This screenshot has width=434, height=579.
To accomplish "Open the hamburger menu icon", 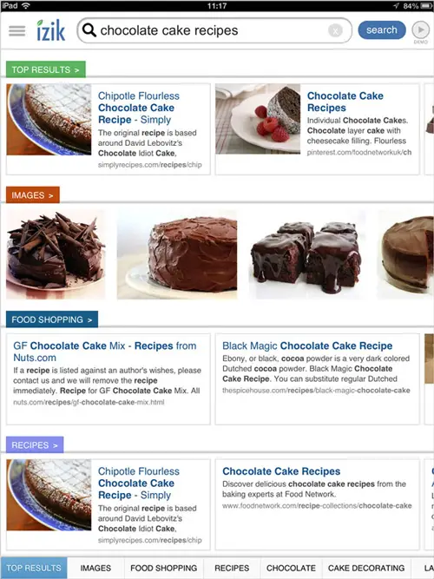I will (17, 30).
